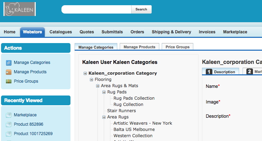Click the icon beside Product 852896
The width and height of the screenshot is (262, 141).
pyautogui.click(x=9, y=124)
